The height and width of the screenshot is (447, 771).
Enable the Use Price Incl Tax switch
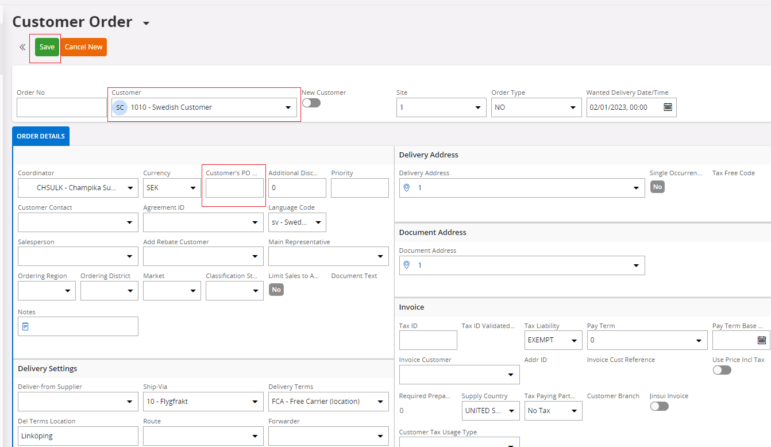click(722, 370)
